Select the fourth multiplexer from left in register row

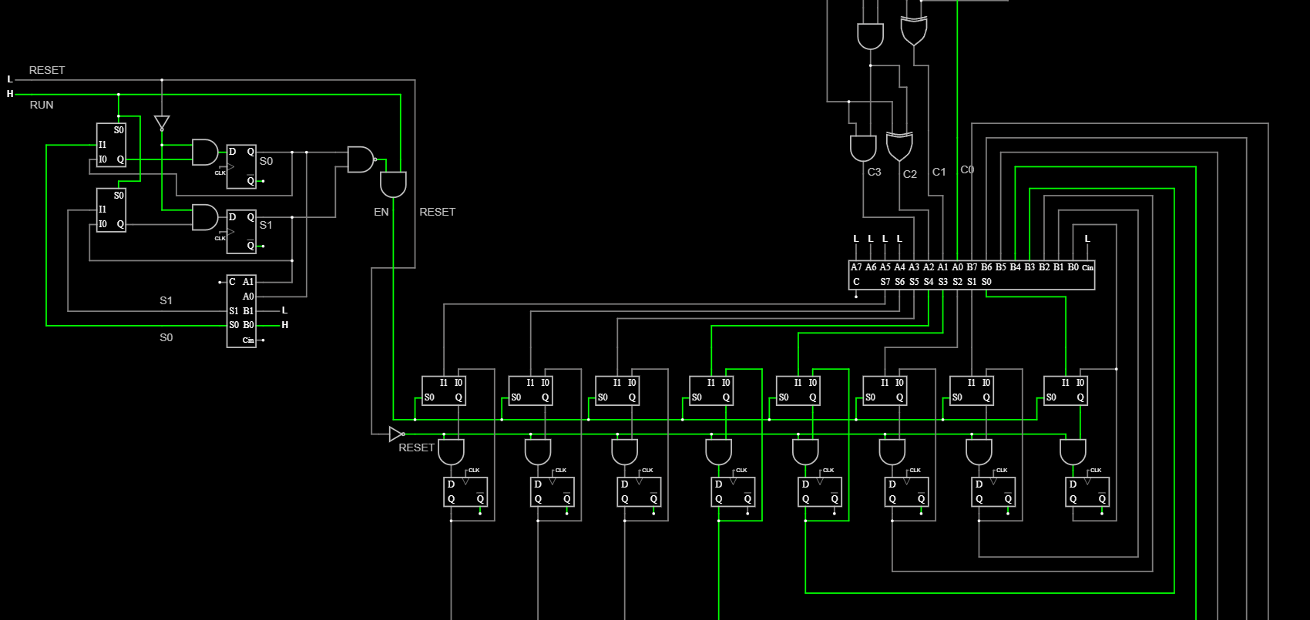coord(711,390)
